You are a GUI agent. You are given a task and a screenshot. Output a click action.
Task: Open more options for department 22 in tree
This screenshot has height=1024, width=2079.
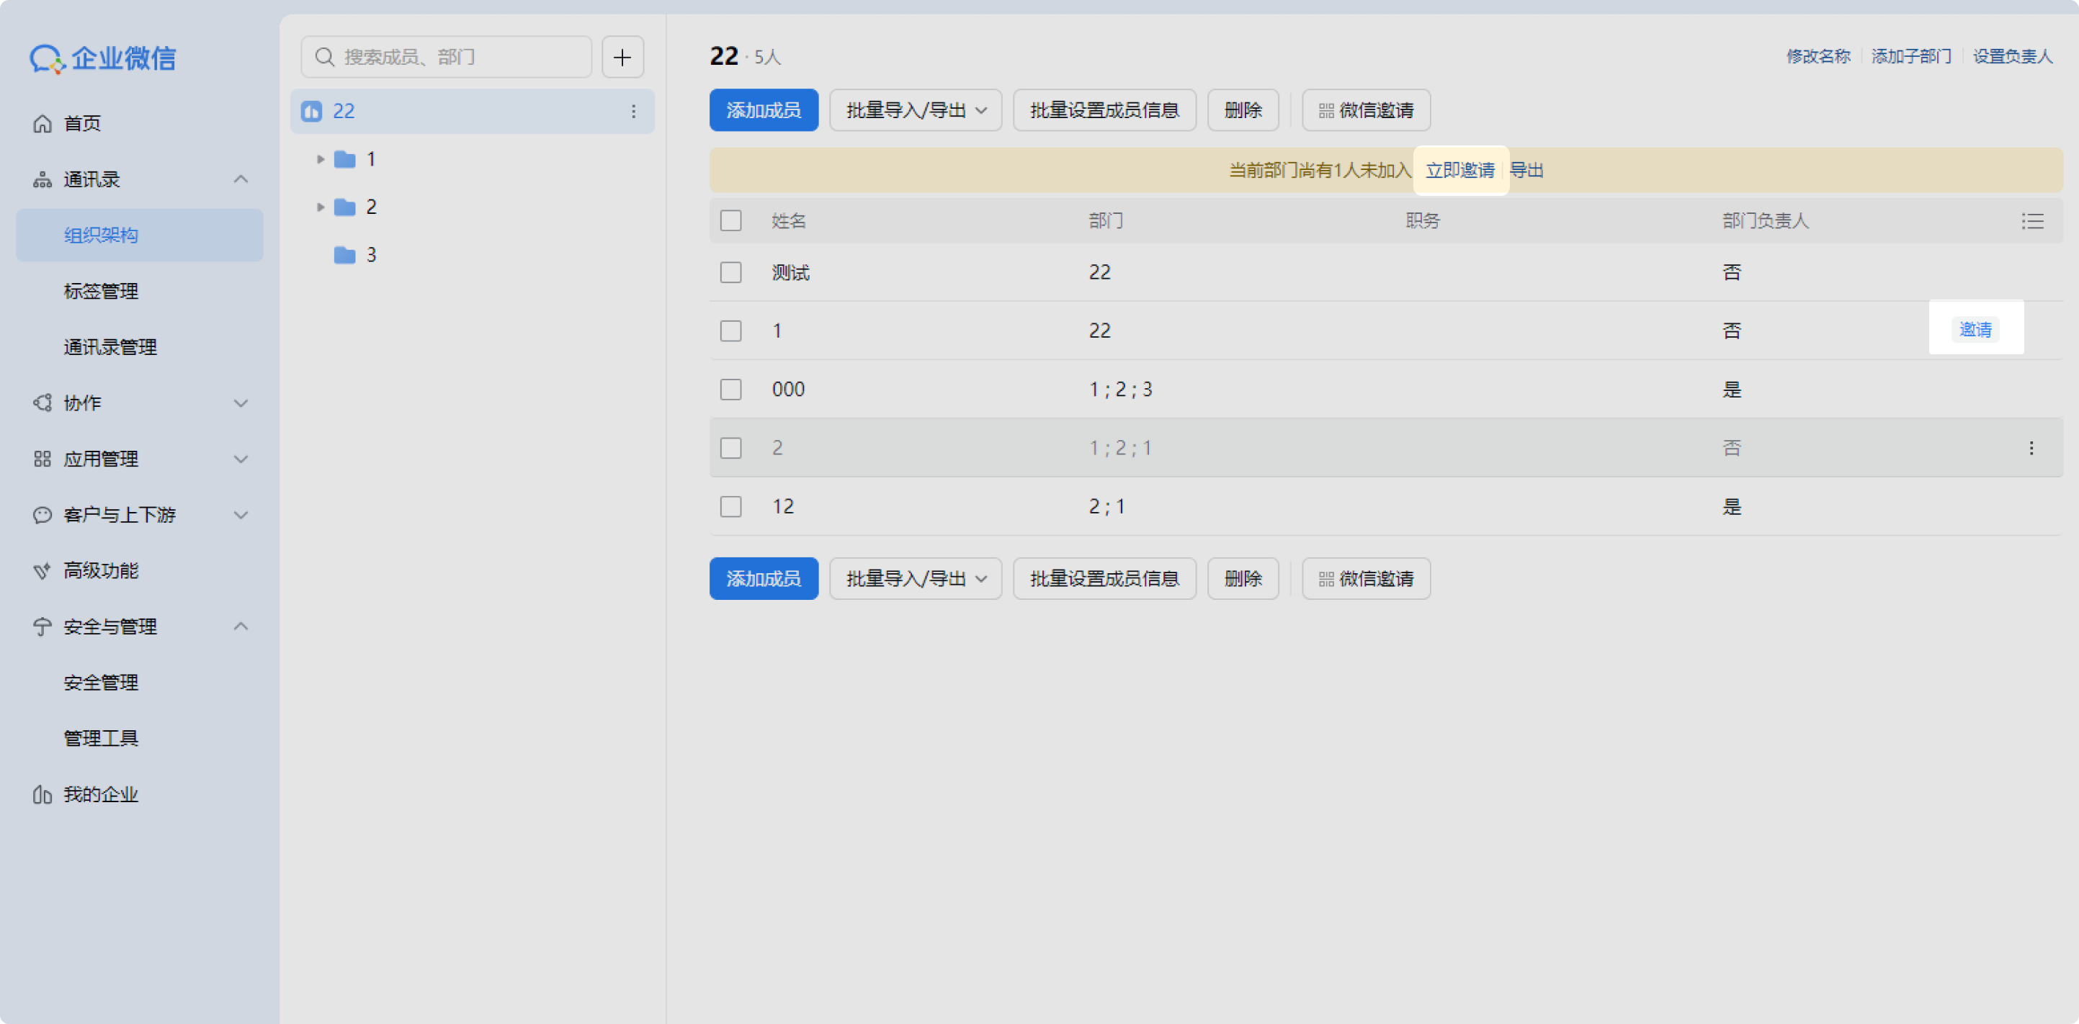(x=633, y=111)
